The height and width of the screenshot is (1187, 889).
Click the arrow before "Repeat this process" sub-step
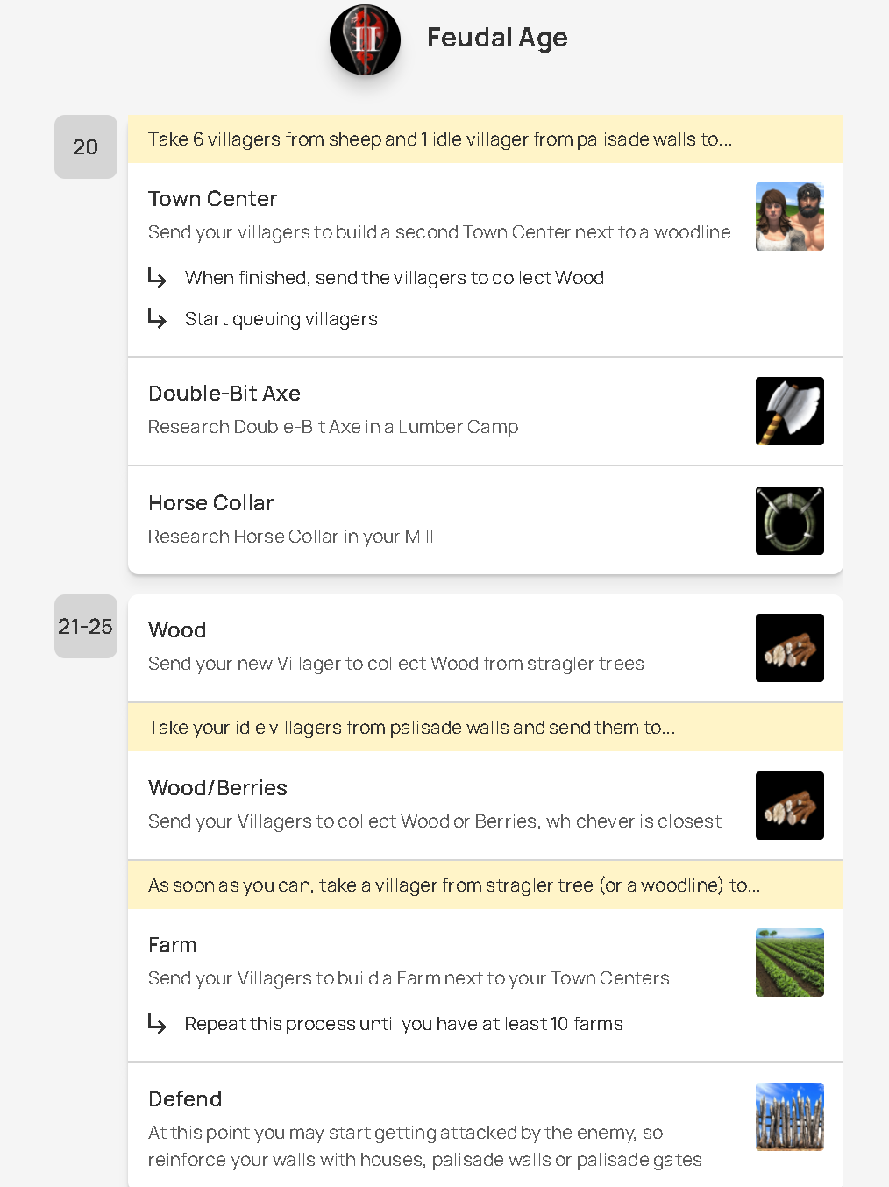pyautogui.click(x=157, y=1023)
